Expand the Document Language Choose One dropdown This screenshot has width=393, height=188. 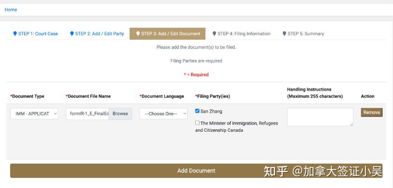point(163,114)
